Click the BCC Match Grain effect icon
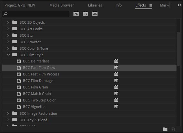This screenshot has width=183, height=133. click(19, 94)
